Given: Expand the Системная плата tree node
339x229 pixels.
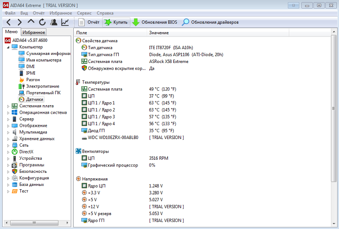Looking at the screenshot, I should click(8, 106).
